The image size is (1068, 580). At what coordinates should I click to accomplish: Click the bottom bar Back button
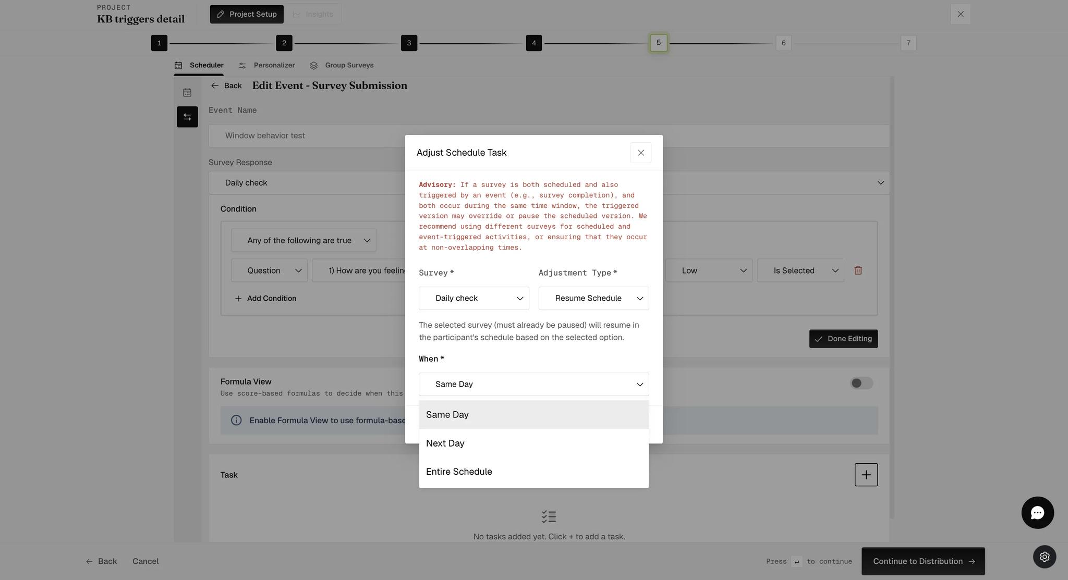coord(101,561)
